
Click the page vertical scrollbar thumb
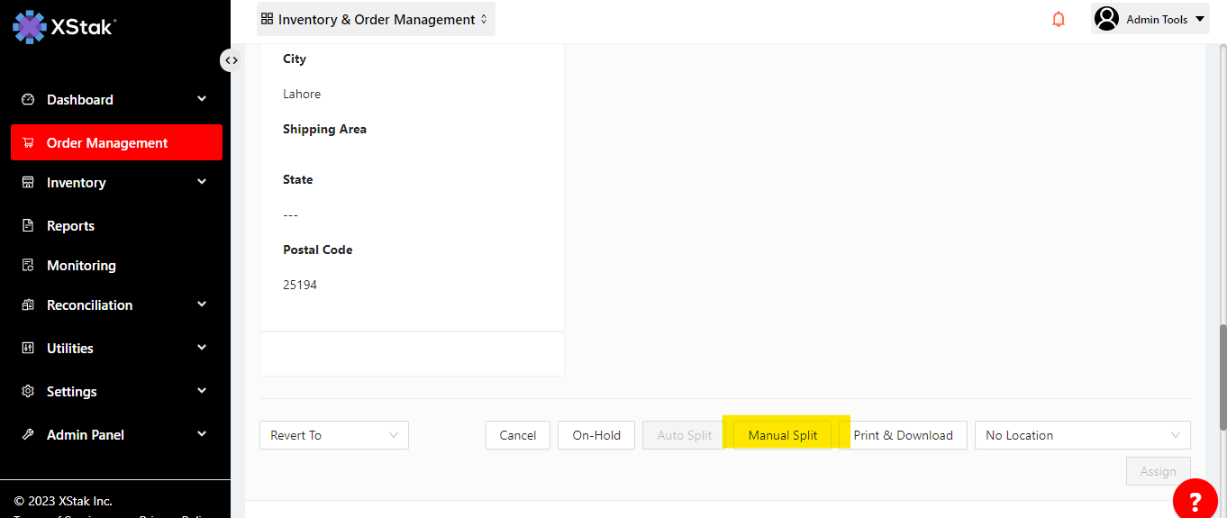point(1222,360)
